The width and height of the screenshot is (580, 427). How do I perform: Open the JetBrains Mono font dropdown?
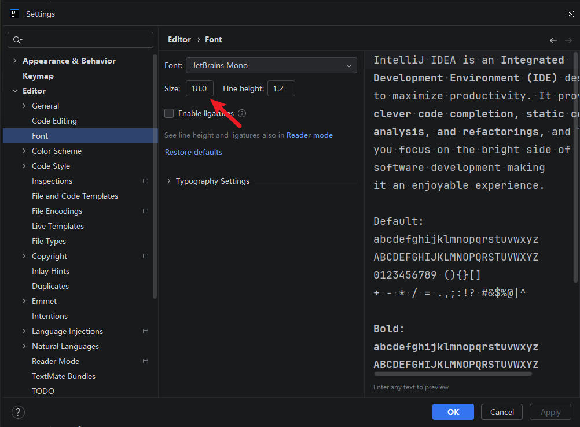click(271, 65)
